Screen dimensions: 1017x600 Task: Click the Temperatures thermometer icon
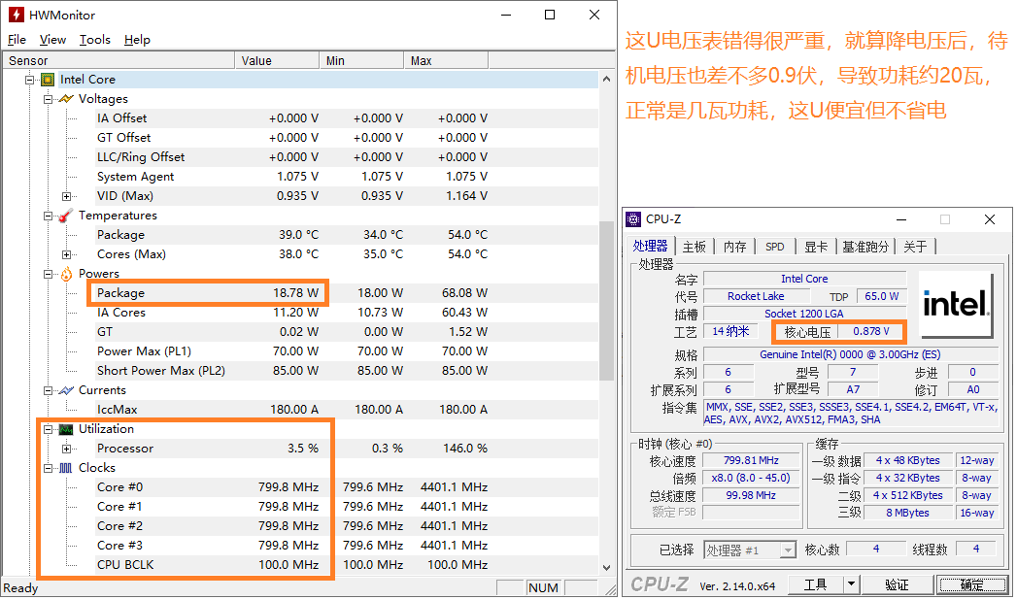(x=65, y=216)
